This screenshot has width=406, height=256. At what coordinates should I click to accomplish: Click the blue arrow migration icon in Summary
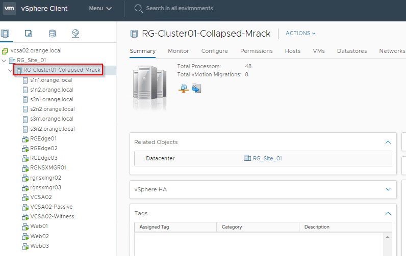tap(196, 88)
